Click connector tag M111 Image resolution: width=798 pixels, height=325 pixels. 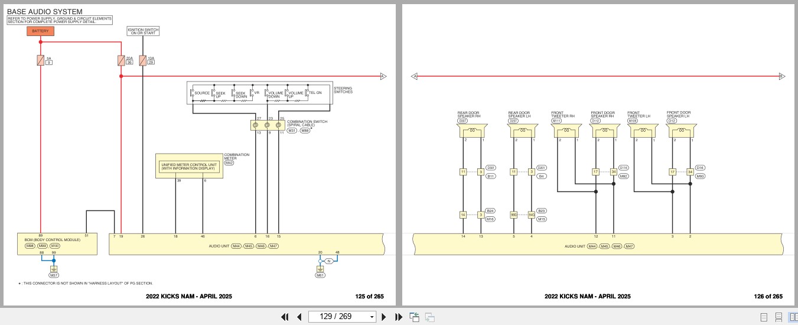tap(557, 121)
